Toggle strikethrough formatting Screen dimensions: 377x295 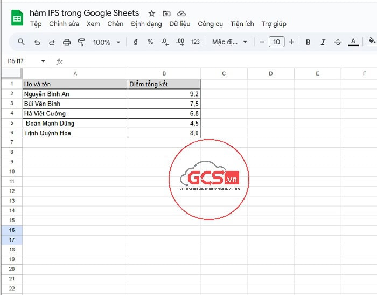338,42
